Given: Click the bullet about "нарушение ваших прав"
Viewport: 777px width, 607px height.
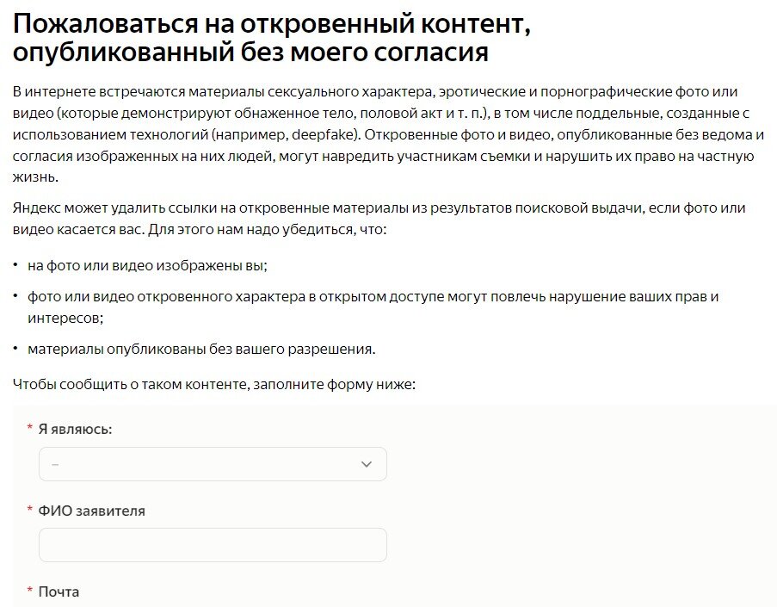Looking at the screenshot, I should point(373,307).
